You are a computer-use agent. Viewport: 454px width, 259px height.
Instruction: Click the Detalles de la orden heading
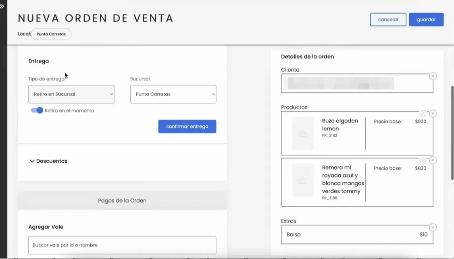(x=308, y=57)
